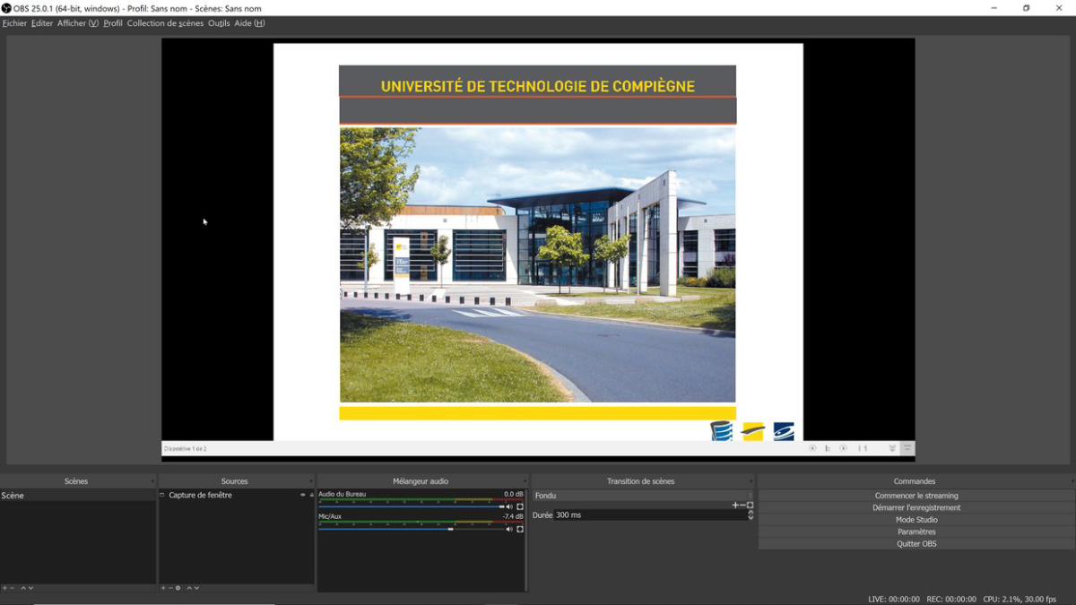
Task: Move the scene down in Scènes panel
Action: point(30,588)
